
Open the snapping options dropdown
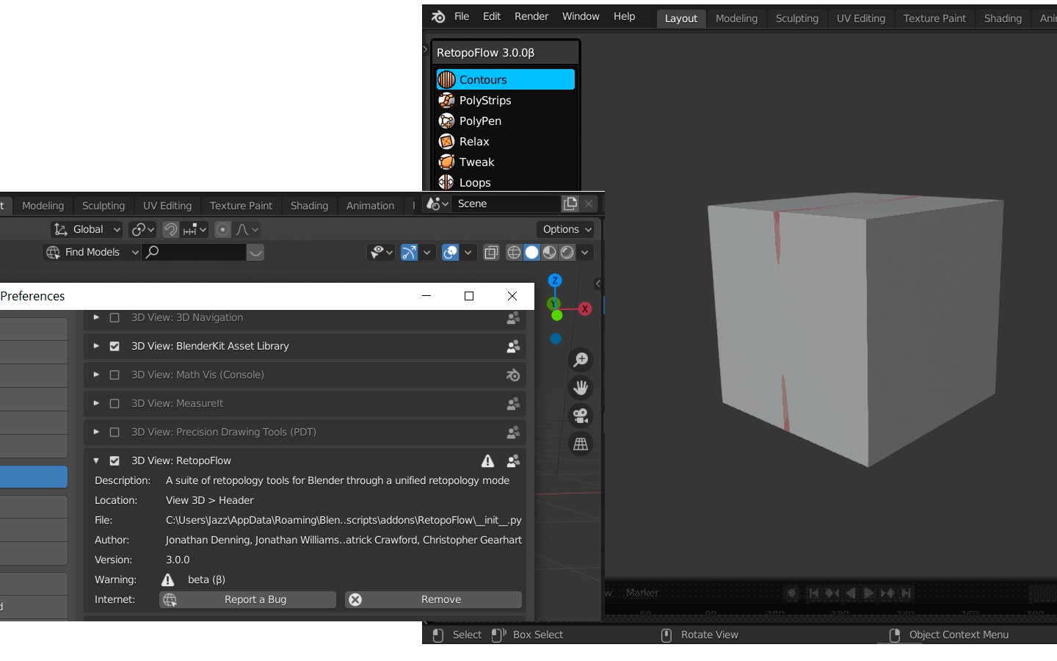pos(195,229)
